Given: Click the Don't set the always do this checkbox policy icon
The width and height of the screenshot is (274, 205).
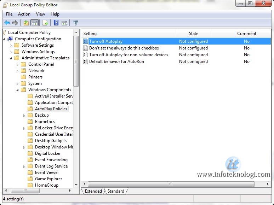Looking at the screenshot, I should (x=85, y=48).
